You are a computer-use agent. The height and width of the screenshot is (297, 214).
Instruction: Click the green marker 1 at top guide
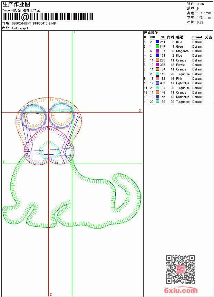(74, 32)
